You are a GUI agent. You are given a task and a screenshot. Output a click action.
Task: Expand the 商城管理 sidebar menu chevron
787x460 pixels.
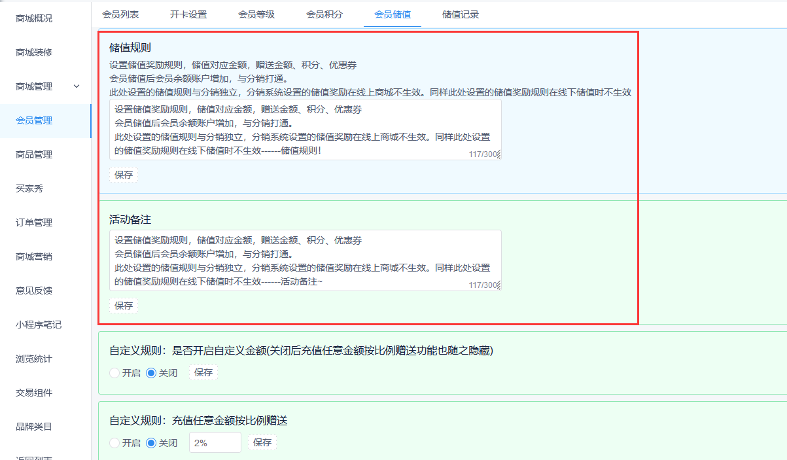click(77, 86)
